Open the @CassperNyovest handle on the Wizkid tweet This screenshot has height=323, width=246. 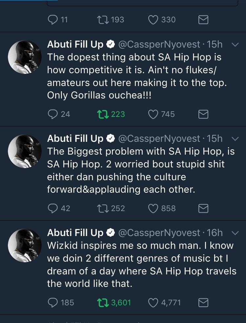[x=159, y=233]
